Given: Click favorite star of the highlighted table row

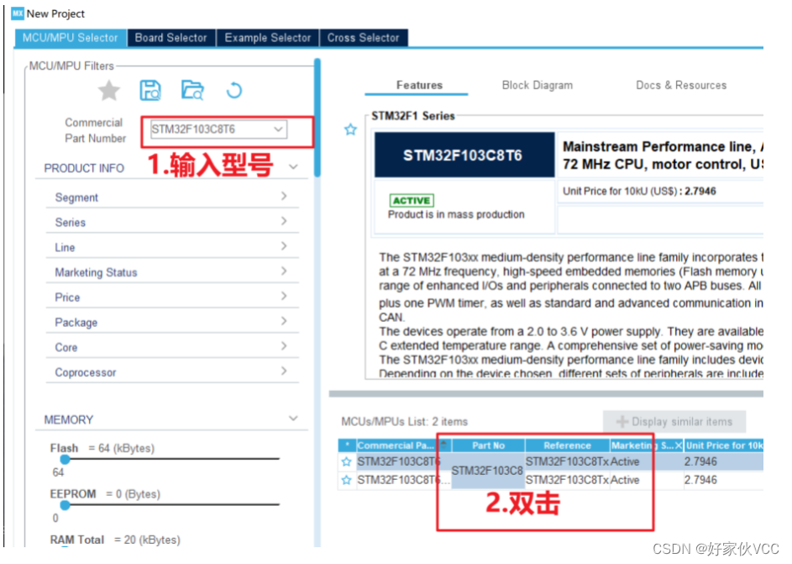Looking at the screenshot, I should (x=346, y=461).
